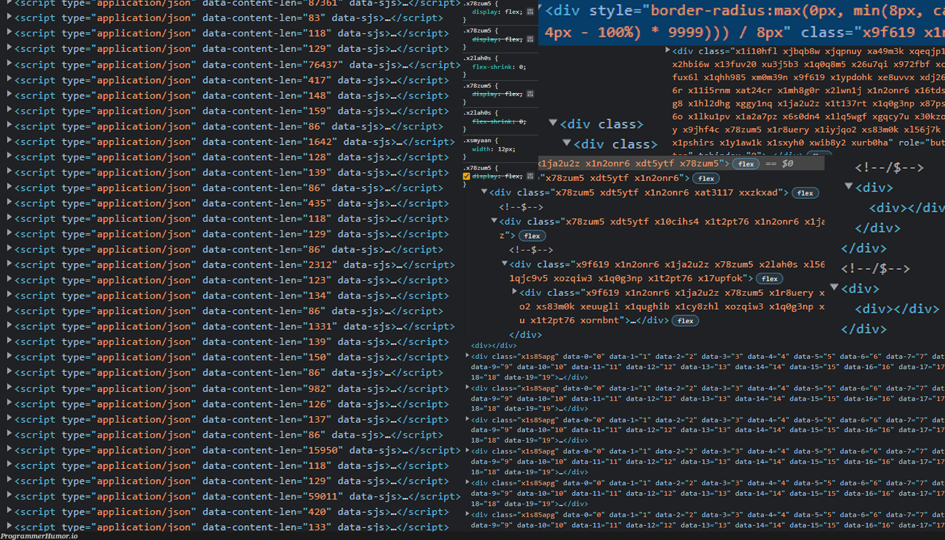Click the .xsmyaan selector in styles
The width and height of the screenshot is (945, 540).
point(477,141)
